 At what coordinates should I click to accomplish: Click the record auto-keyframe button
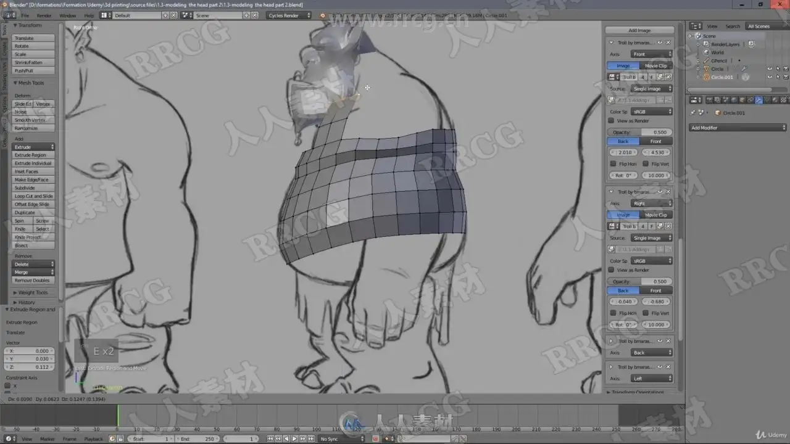tap(375, 438)
